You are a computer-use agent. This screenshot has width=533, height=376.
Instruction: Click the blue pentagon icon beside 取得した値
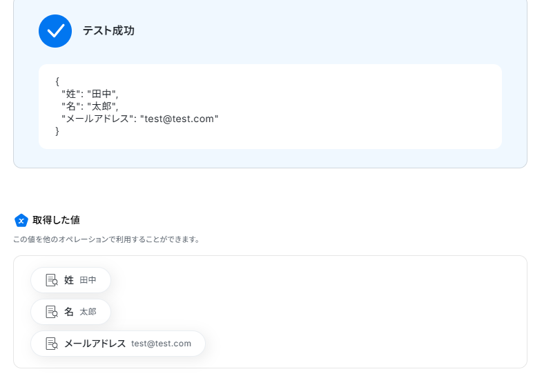tap(21, 221)
